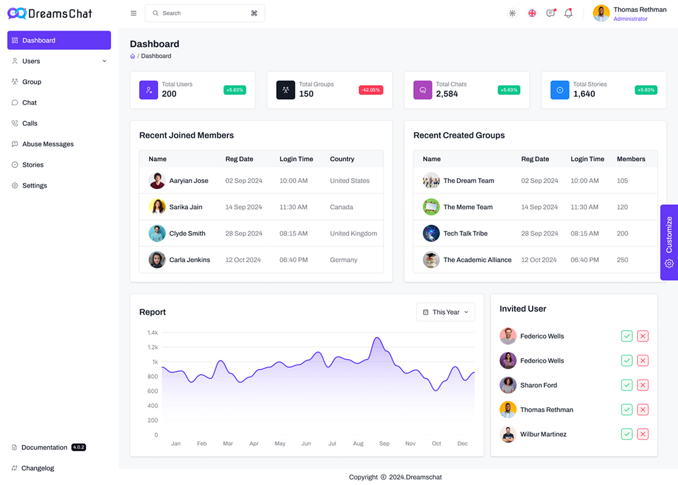The image size is (678, 485).
Task: Open the This Year dropdown
Action: (x=446, y=312)
